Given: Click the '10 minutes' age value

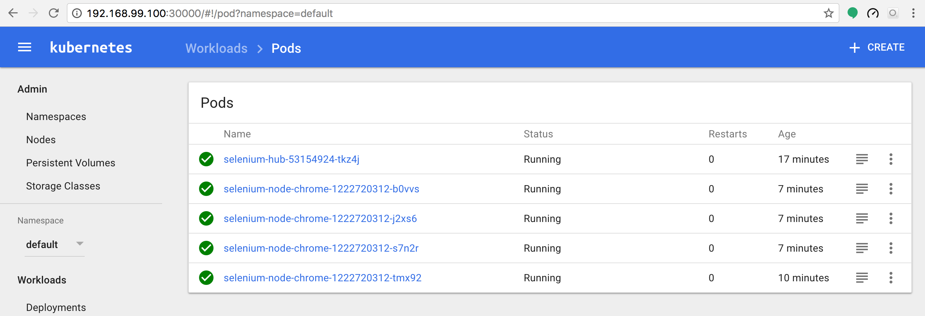Looking at the screenshot, I should 803,278.
